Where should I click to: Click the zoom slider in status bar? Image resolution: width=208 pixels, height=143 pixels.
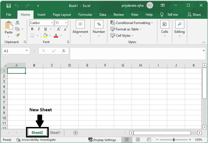point(174,140)
